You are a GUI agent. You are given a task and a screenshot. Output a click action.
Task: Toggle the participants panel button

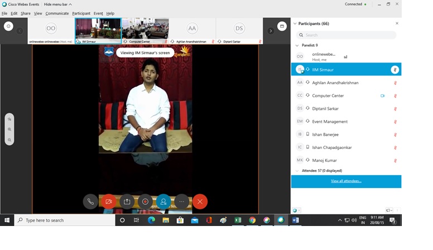pyautogui.click(x=163, y=201)
